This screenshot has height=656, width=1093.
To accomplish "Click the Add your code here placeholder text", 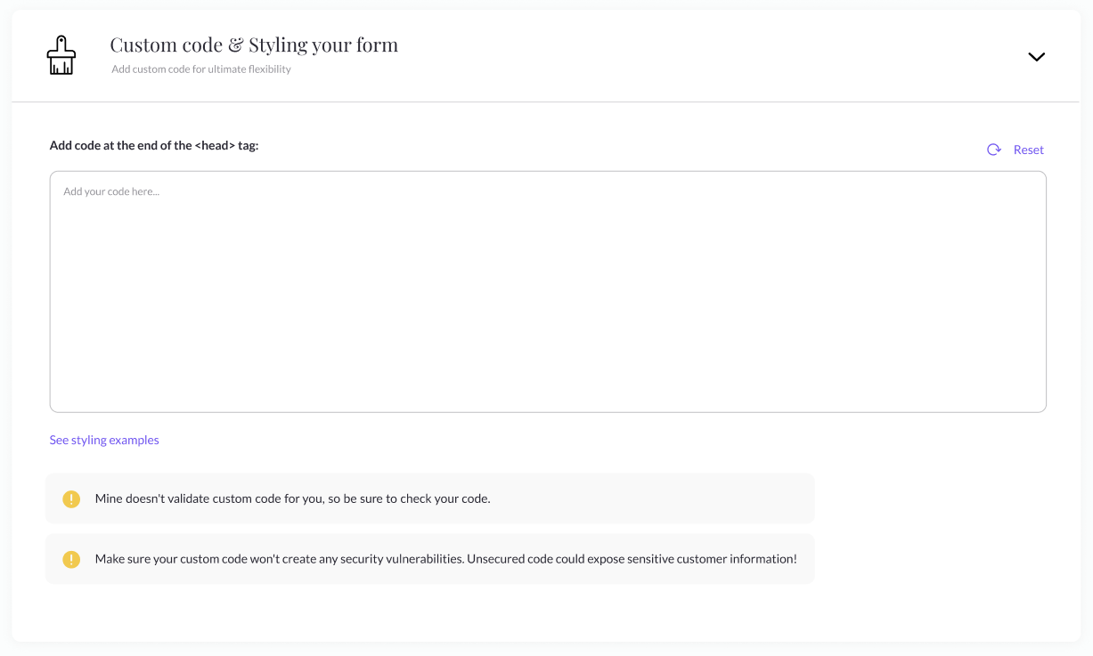I will 111,191.
